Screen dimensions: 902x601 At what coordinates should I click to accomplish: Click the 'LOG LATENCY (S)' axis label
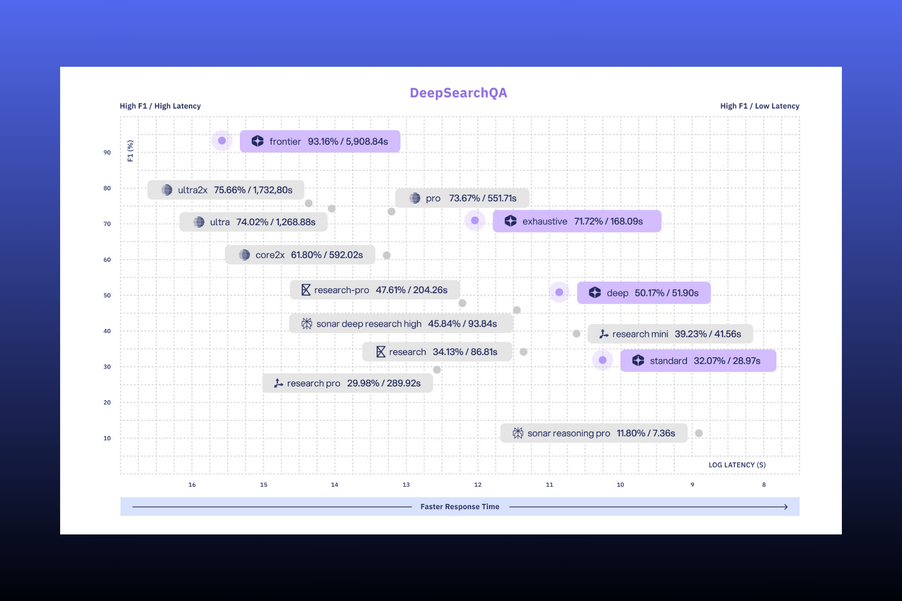pyautogui.click(x=737, y=465)
